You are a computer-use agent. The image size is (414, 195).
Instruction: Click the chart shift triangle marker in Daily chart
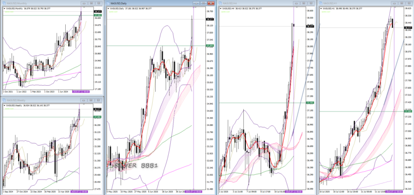(x=196, y=8)
